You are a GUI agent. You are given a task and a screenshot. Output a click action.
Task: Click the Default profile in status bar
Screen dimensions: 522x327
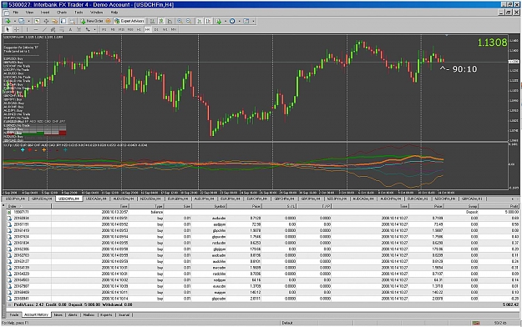(287, 323)
